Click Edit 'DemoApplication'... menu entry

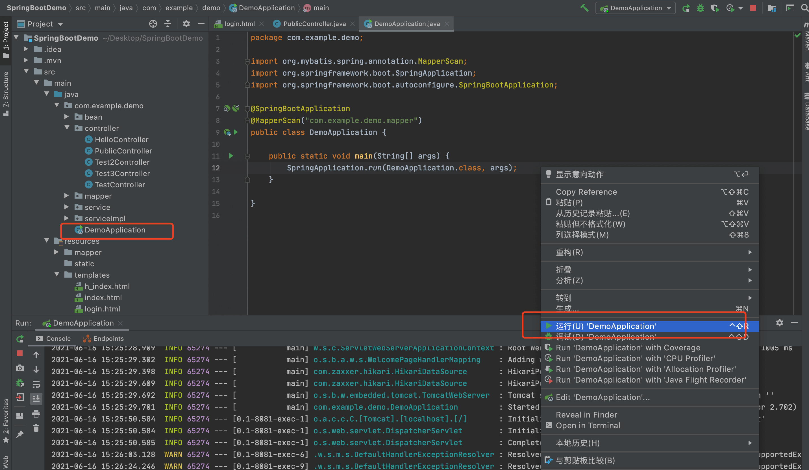tap(649, 397)
